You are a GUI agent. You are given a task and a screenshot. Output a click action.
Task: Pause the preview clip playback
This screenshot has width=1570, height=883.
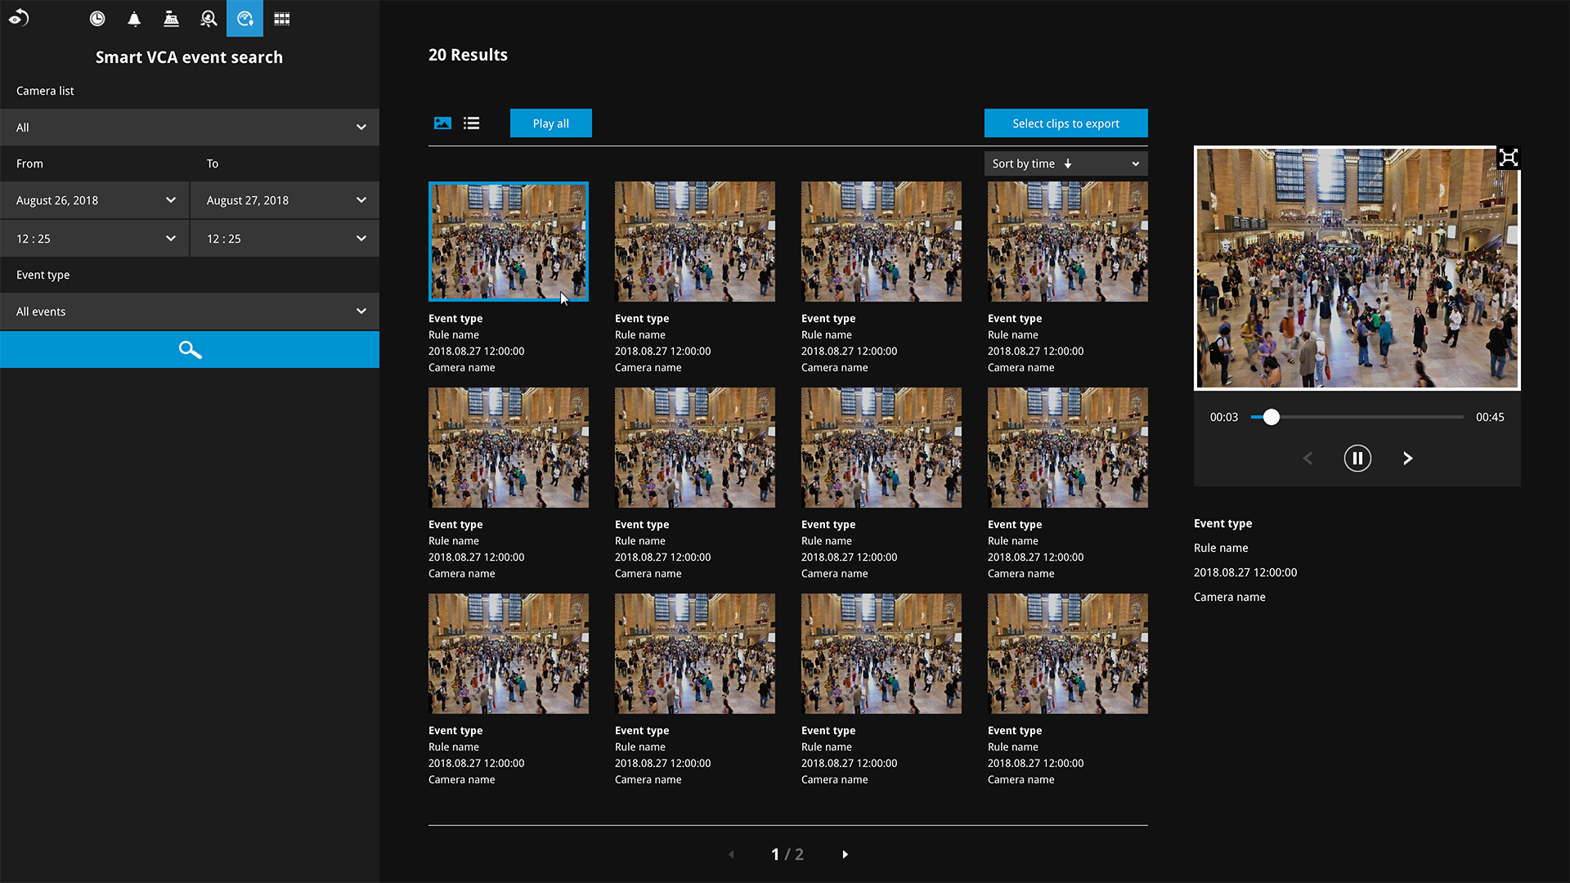pos(1357,459)
